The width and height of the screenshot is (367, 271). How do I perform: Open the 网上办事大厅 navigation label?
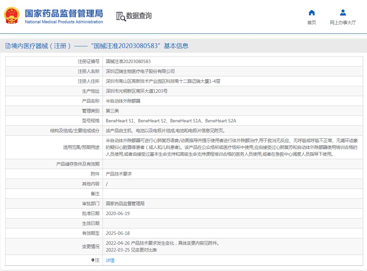click(x=343, y=22)
